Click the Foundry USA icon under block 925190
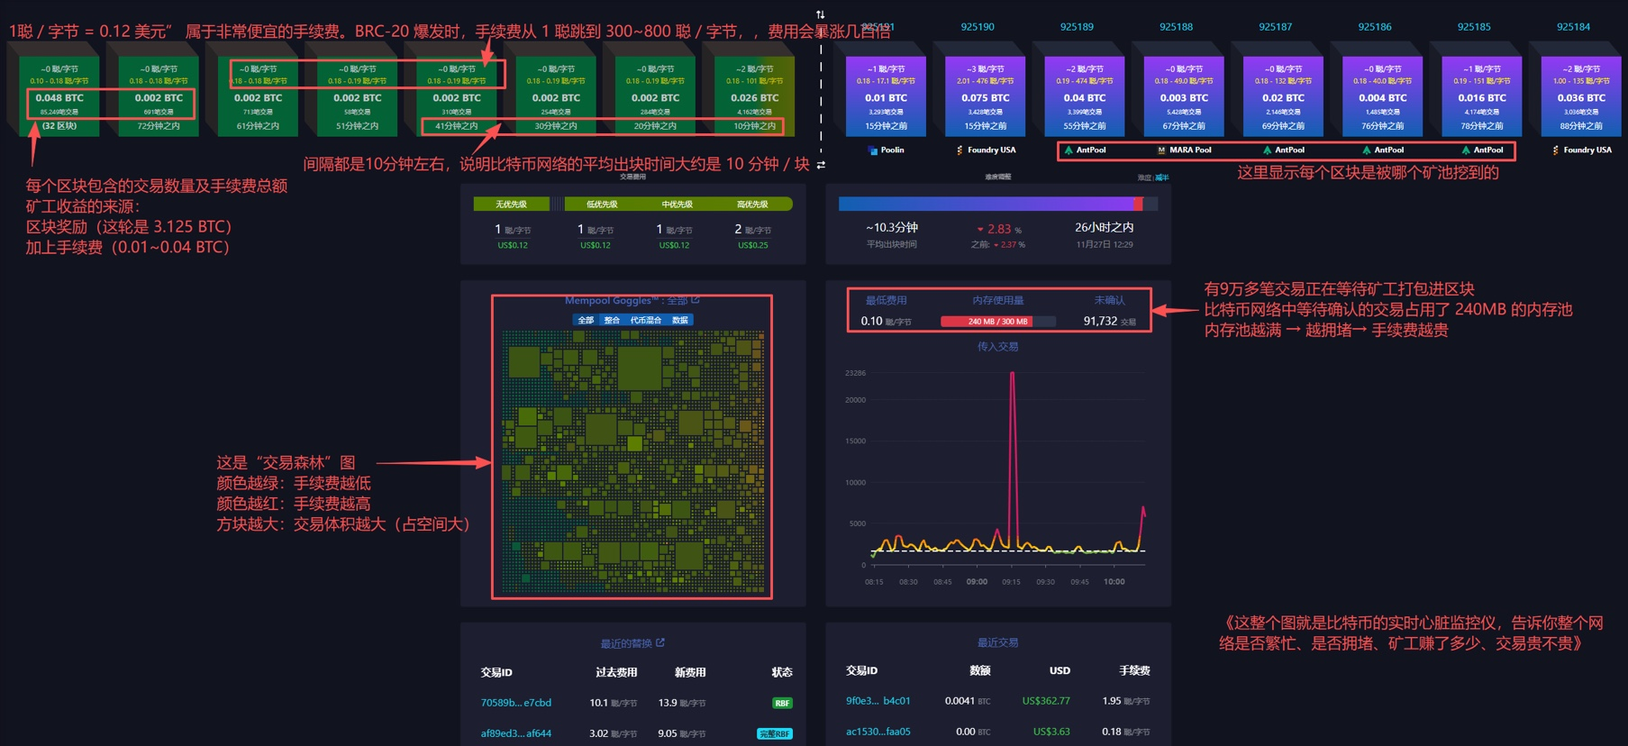This screenshot has width=1628, height=746. tap(960, 150)
